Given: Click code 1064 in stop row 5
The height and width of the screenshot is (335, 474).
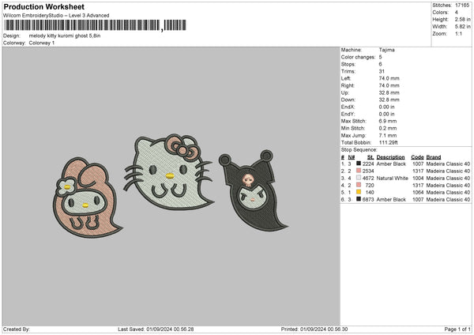Looking at the screenshot, I should coord(418,192).
